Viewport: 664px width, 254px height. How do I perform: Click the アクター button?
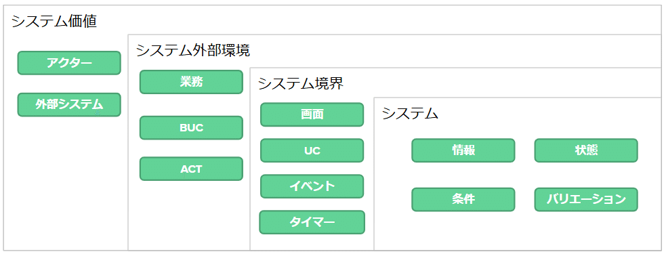69,62
